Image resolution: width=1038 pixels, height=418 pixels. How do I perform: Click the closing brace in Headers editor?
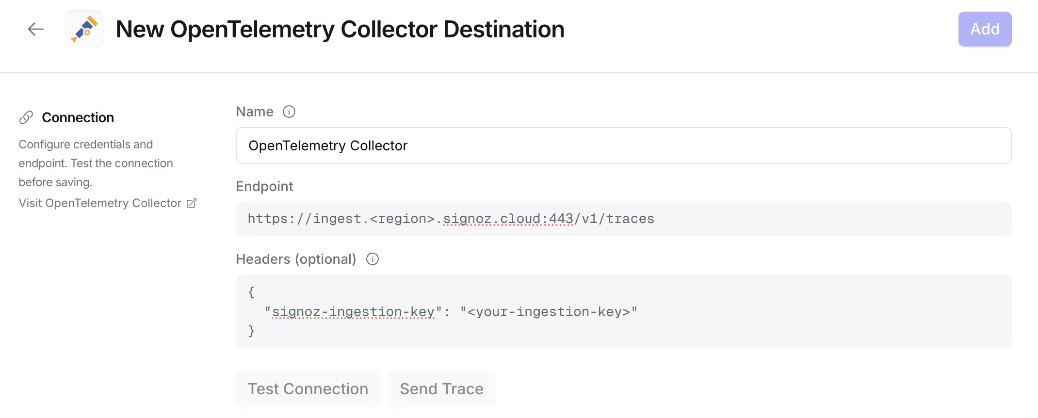click(x=251, y=331)
